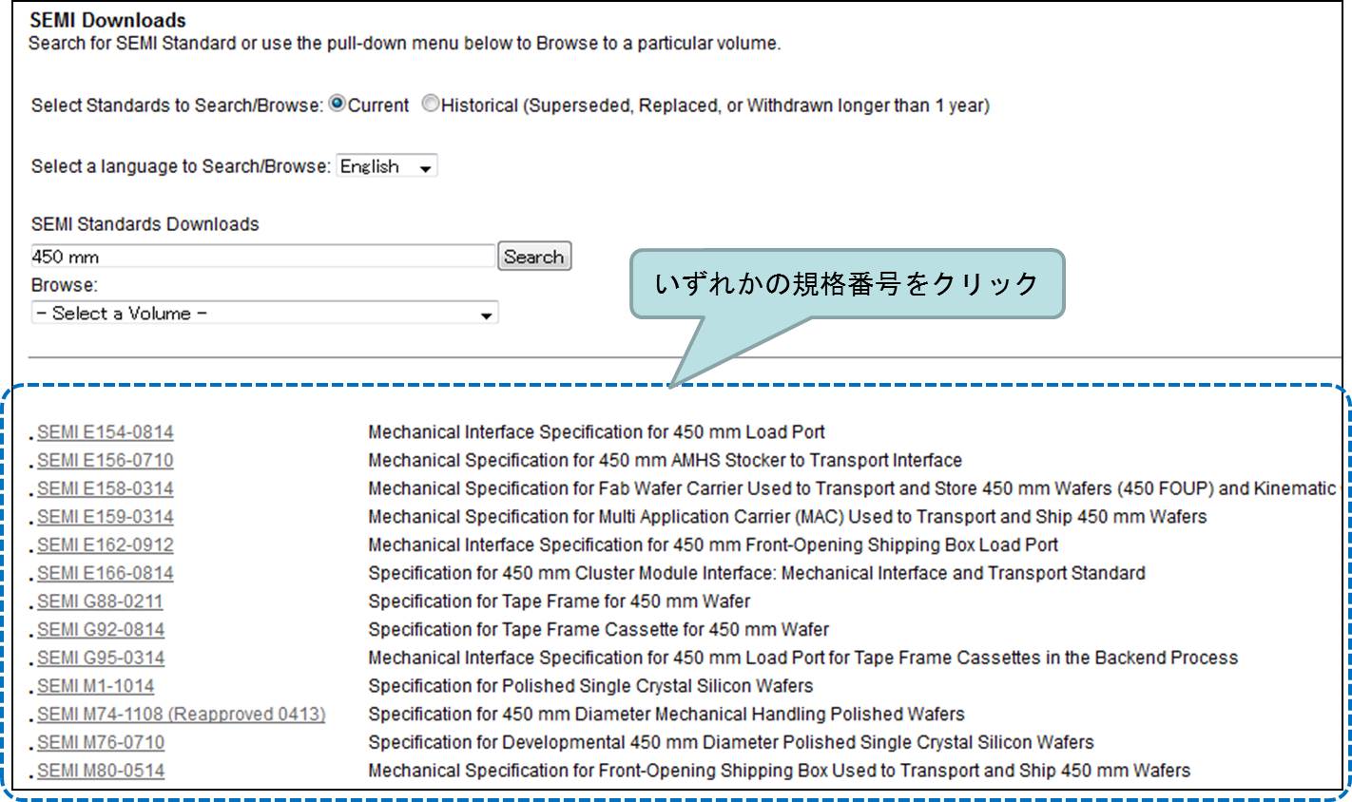
Task: Open the English language dropdown
Action: [x=387, y=166]
